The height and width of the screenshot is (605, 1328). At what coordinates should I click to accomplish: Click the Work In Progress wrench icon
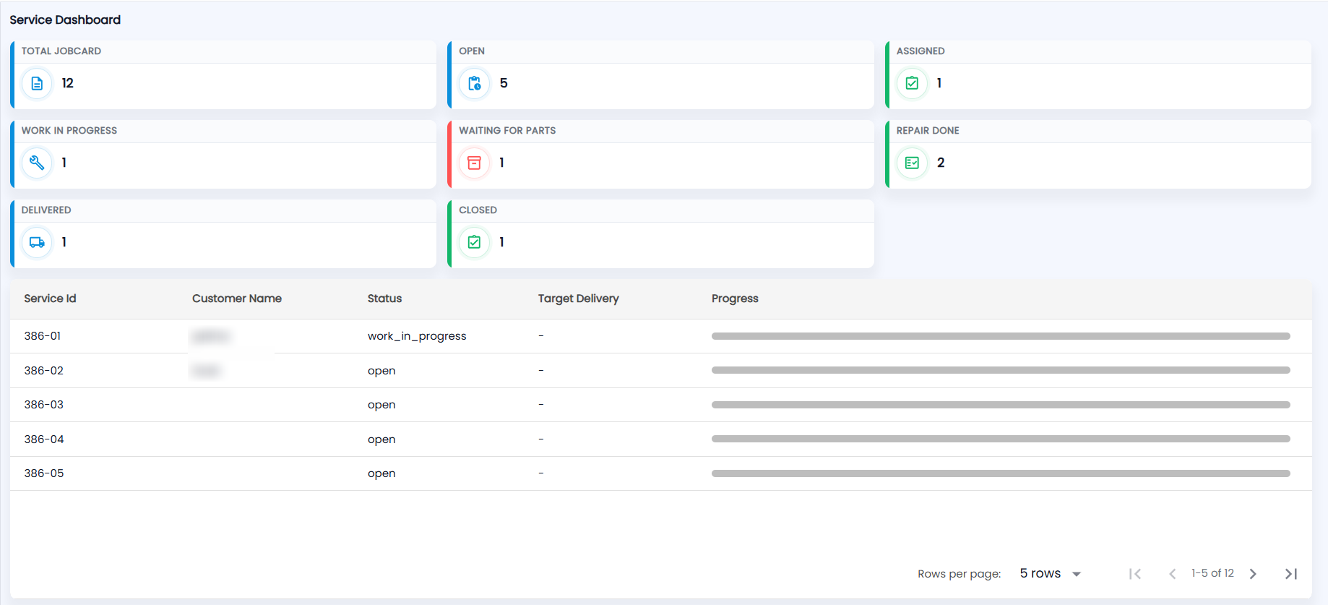point(37,163)
